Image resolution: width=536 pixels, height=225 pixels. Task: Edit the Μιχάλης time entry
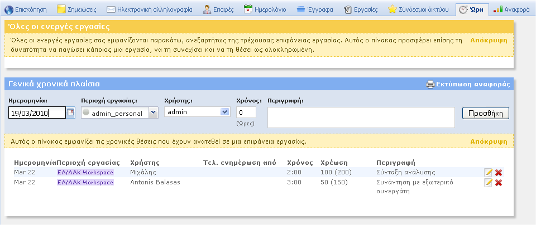pos(488,173)
